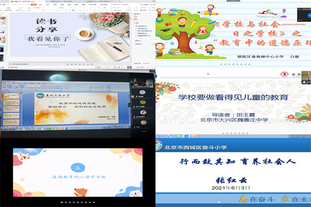Click the blue circle labeled '五'
This screenshot has height=207, width=311.
pyautogui.click(x=78, y=168)
